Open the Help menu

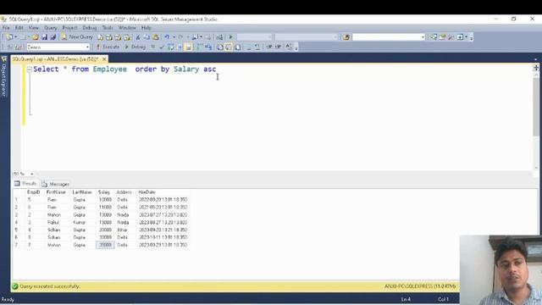pos(147,28)
